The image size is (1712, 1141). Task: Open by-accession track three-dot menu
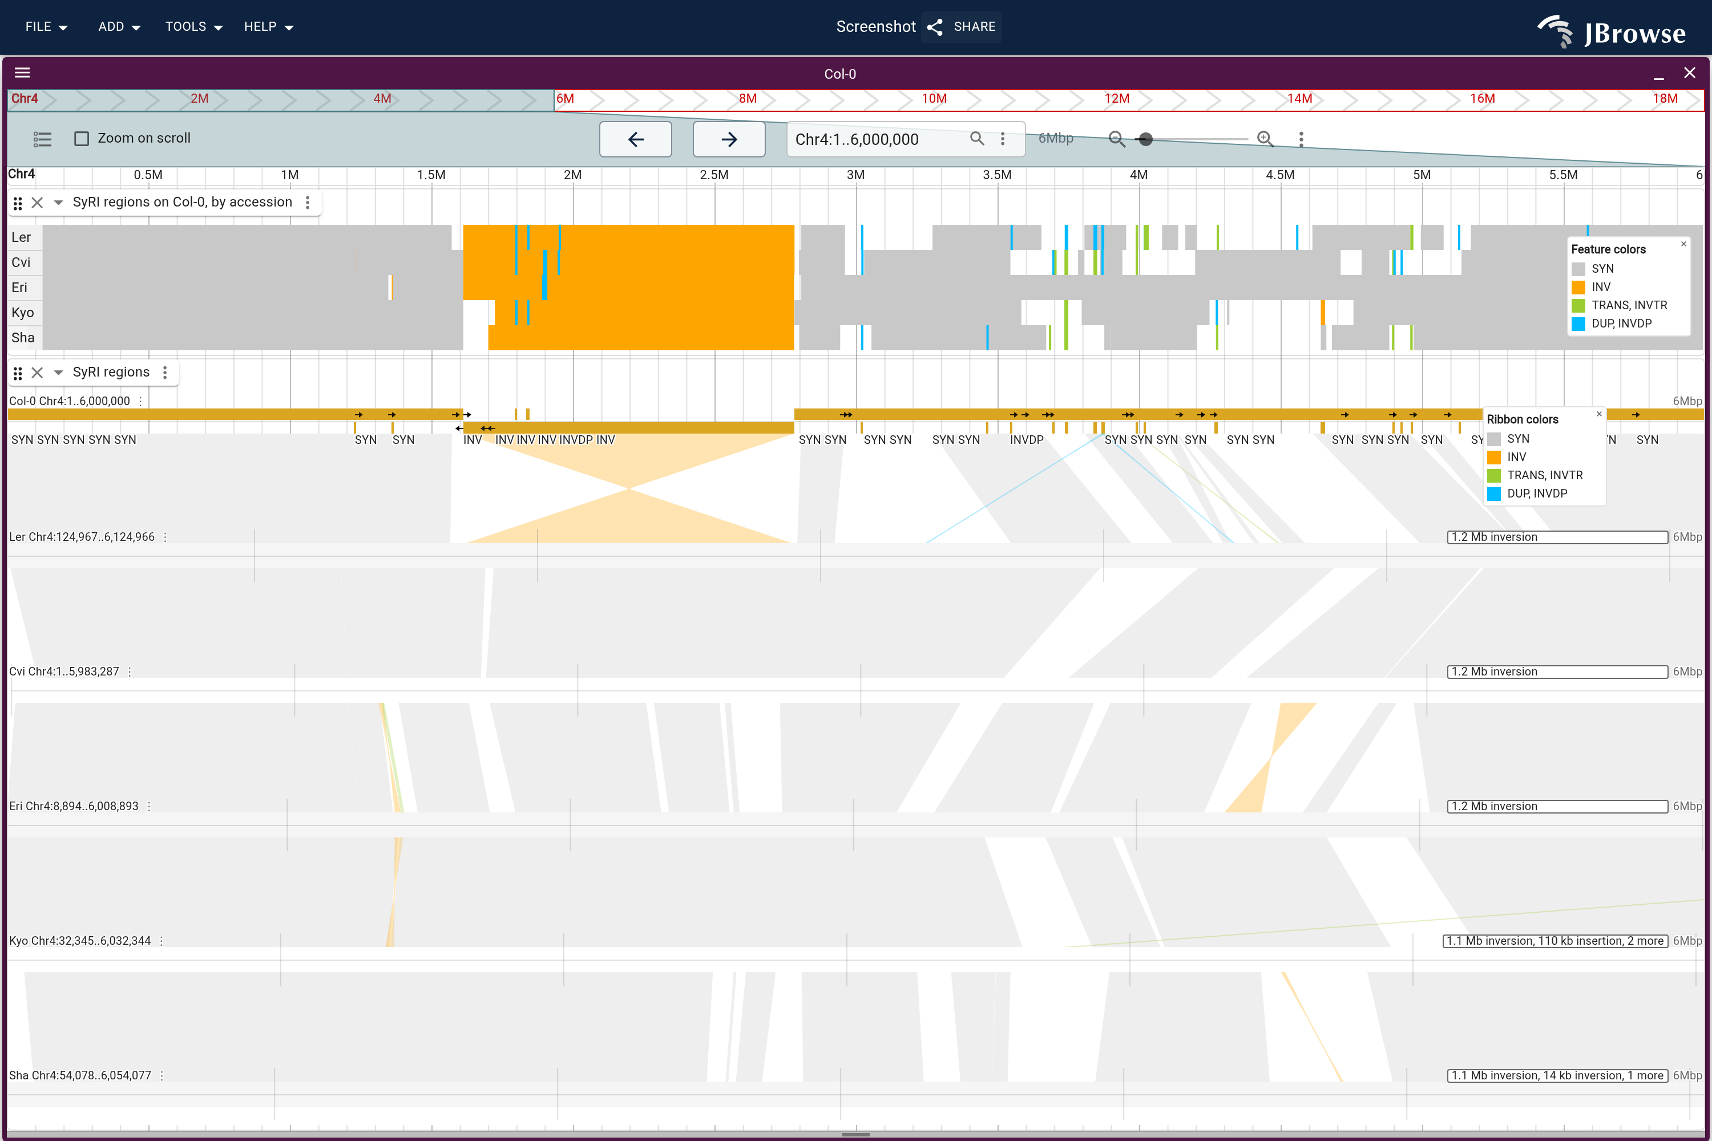click(308, 203)
